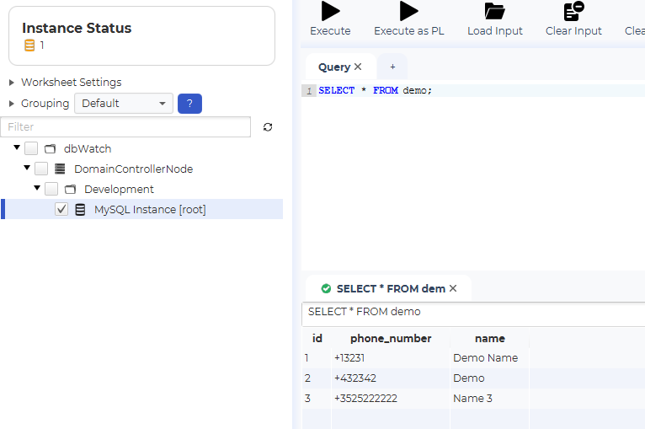Click the Clear Input icon

573,11
